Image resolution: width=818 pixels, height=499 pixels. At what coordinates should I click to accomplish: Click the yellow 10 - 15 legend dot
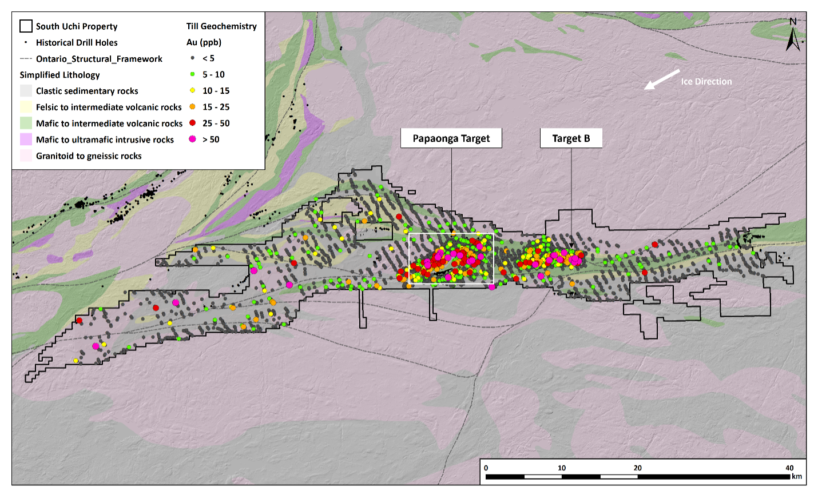193,90
